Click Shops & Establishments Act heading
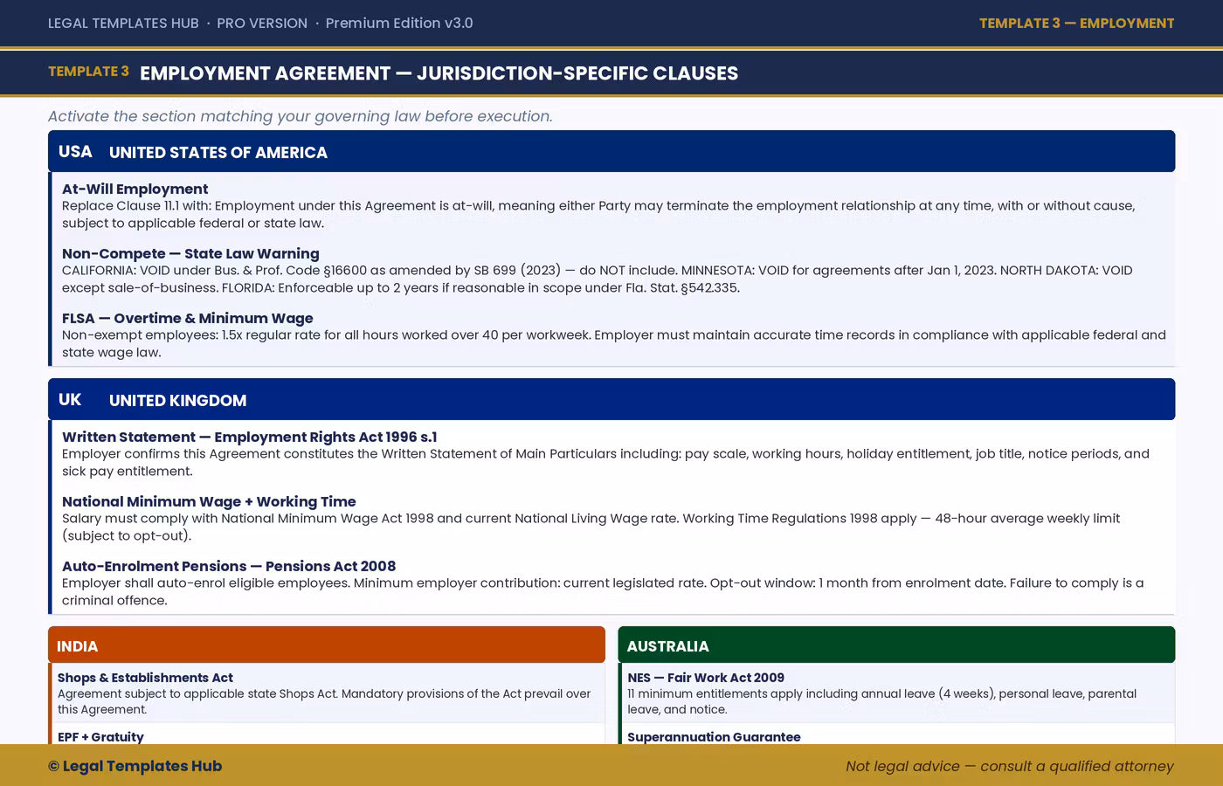 145,678
